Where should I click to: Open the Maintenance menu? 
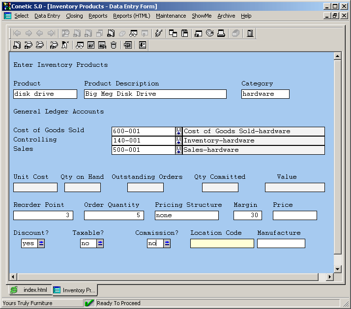[171, 16]
